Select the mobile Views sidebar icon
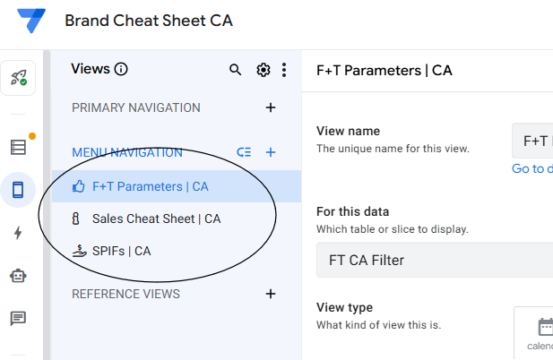 coord(18,190)
